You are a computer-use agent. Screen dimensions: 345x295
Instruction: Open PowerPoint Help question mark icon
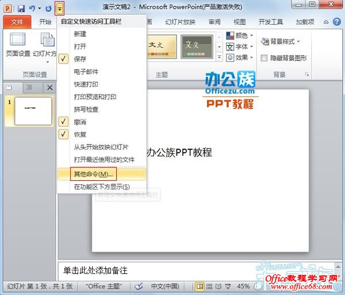pyautogui.click(x=336, y=22)
